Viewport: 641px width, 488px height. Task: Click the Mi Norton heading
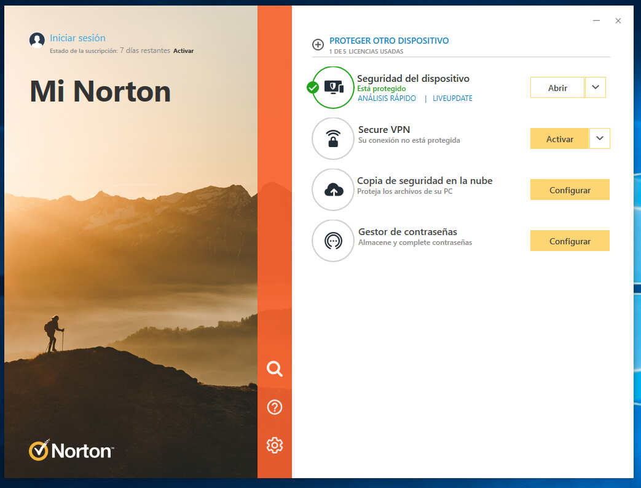click(100, 91)
